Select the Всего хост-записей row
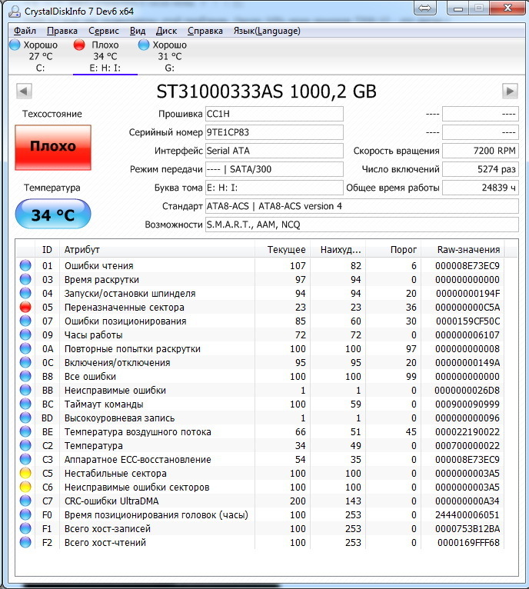This screenshot has width=529, height=589. point(260,528)
